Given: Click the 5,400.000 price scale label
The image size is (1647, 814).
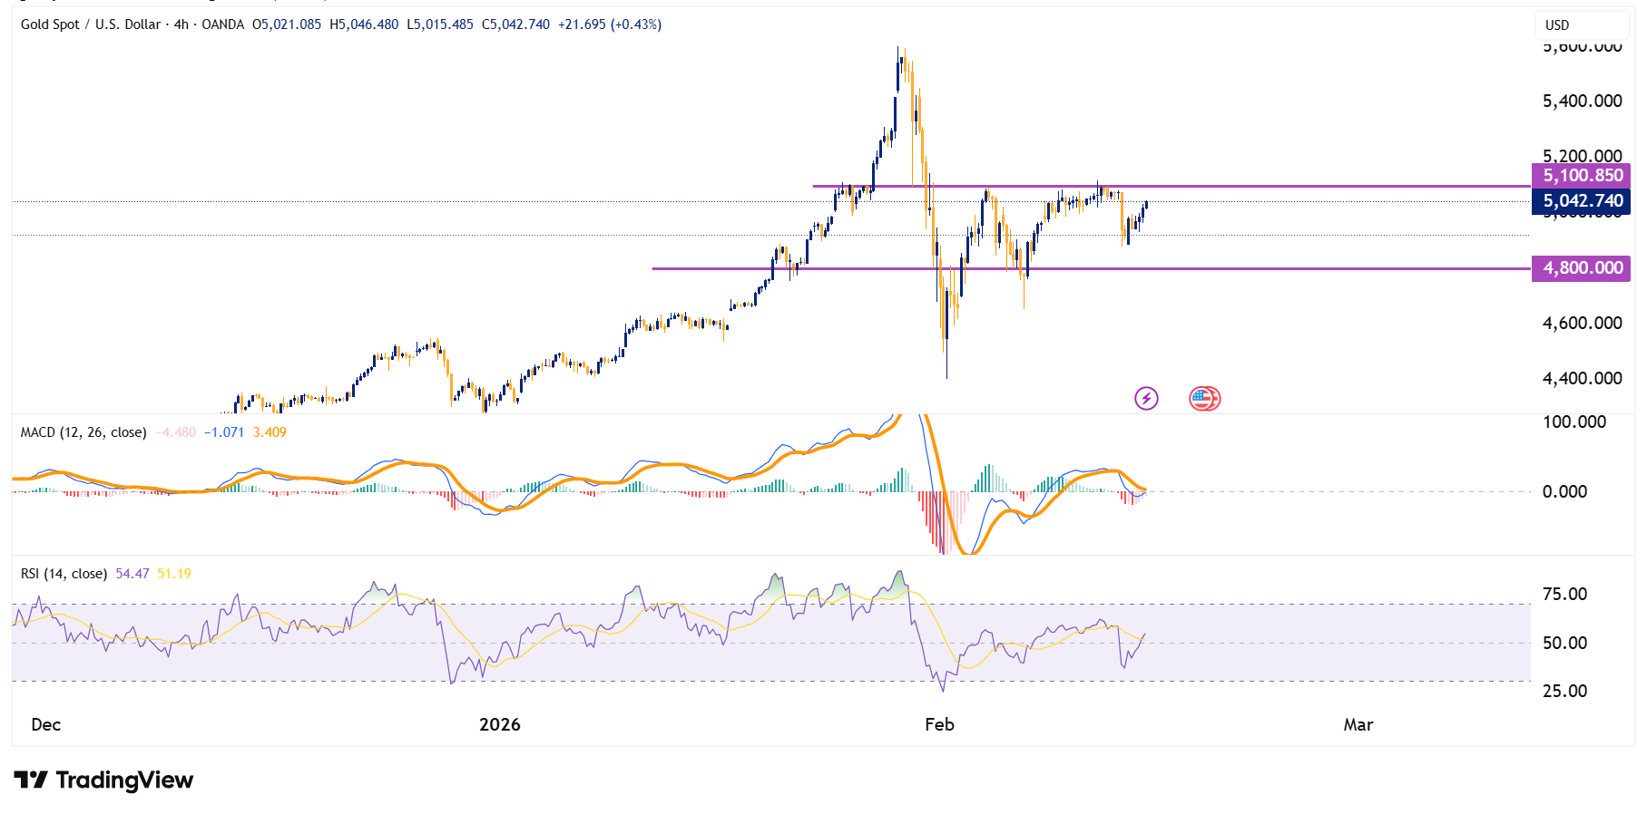Looking at the screenshot, I should (1582, 102).
